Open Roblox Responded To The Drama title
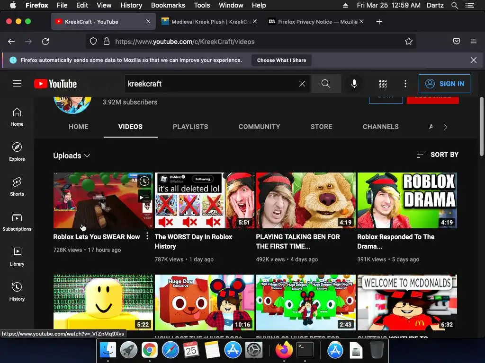 [x=396, y=242]
